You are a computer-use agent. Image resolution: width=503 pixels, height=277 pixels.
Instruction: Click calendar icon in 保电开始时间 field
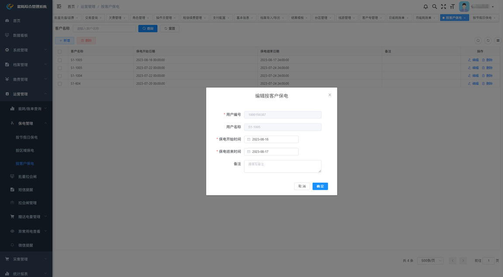[249, 140]
